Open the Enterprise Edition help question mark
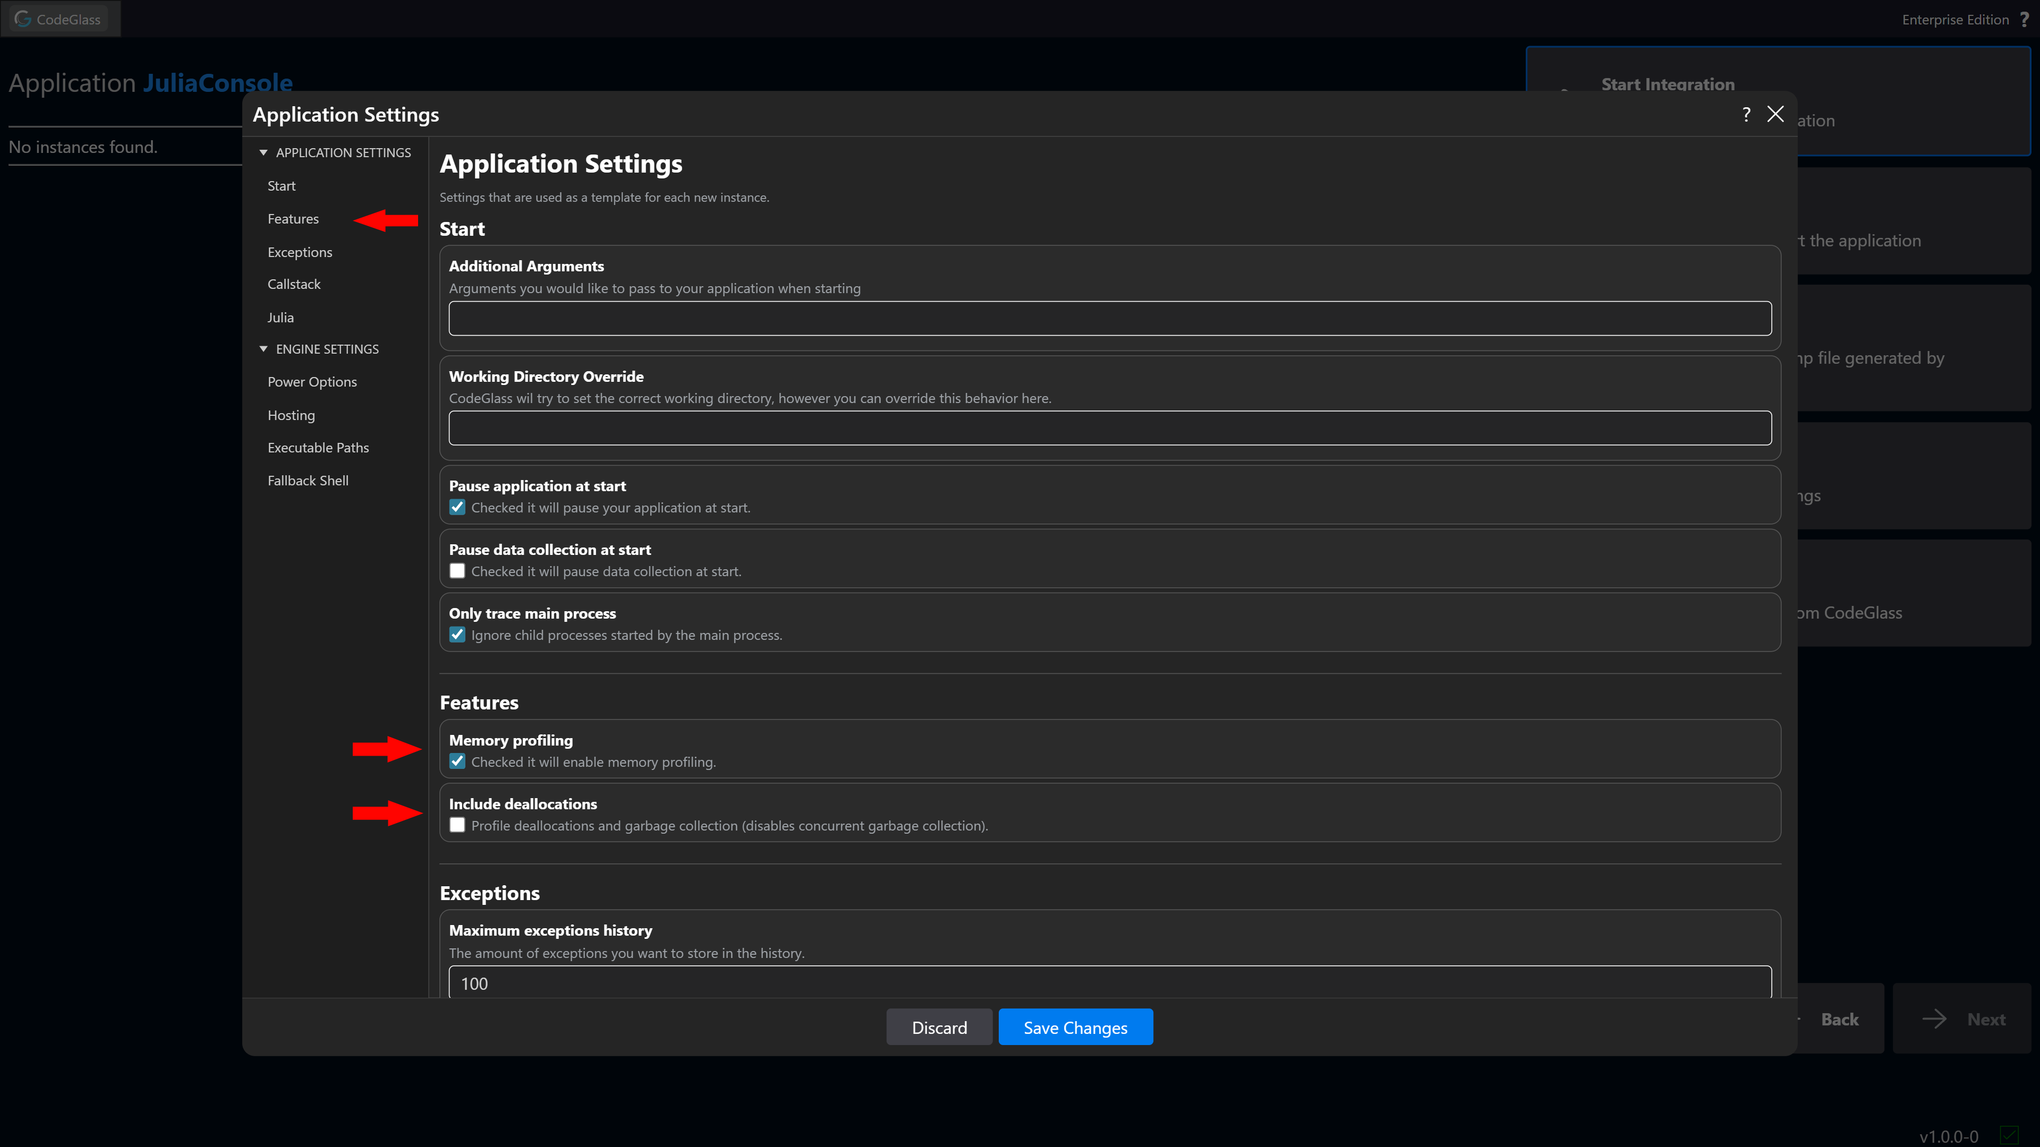Viewport: 2040px width, 1147px height. 2024,19
